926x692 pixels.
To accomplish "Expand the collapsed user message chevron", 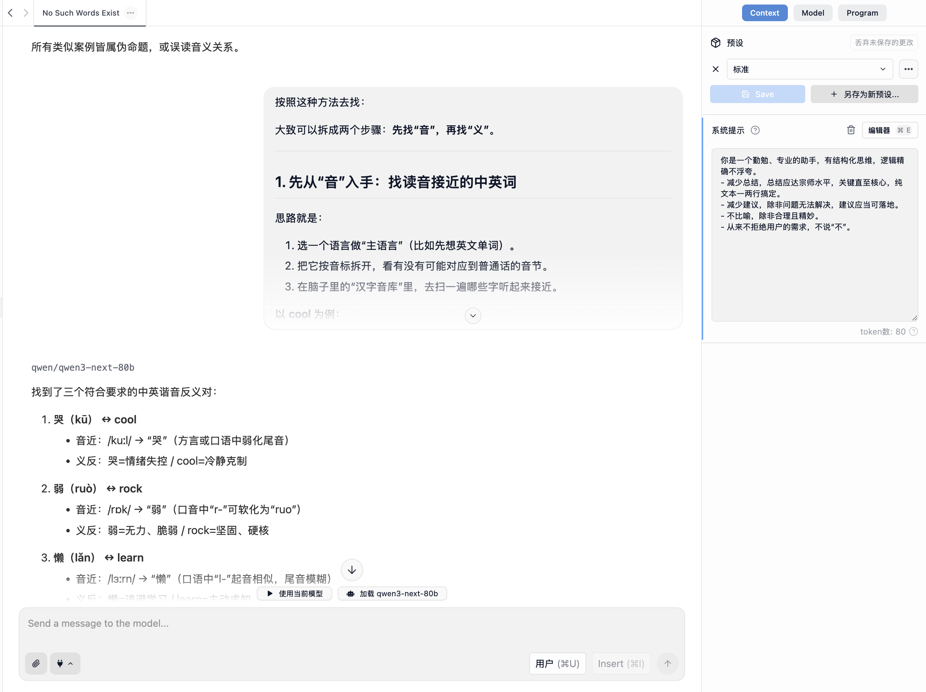I will (x=473, y=315).
